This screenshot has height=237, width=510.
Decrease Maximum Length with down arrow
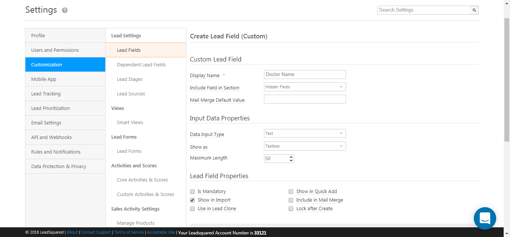291,161
